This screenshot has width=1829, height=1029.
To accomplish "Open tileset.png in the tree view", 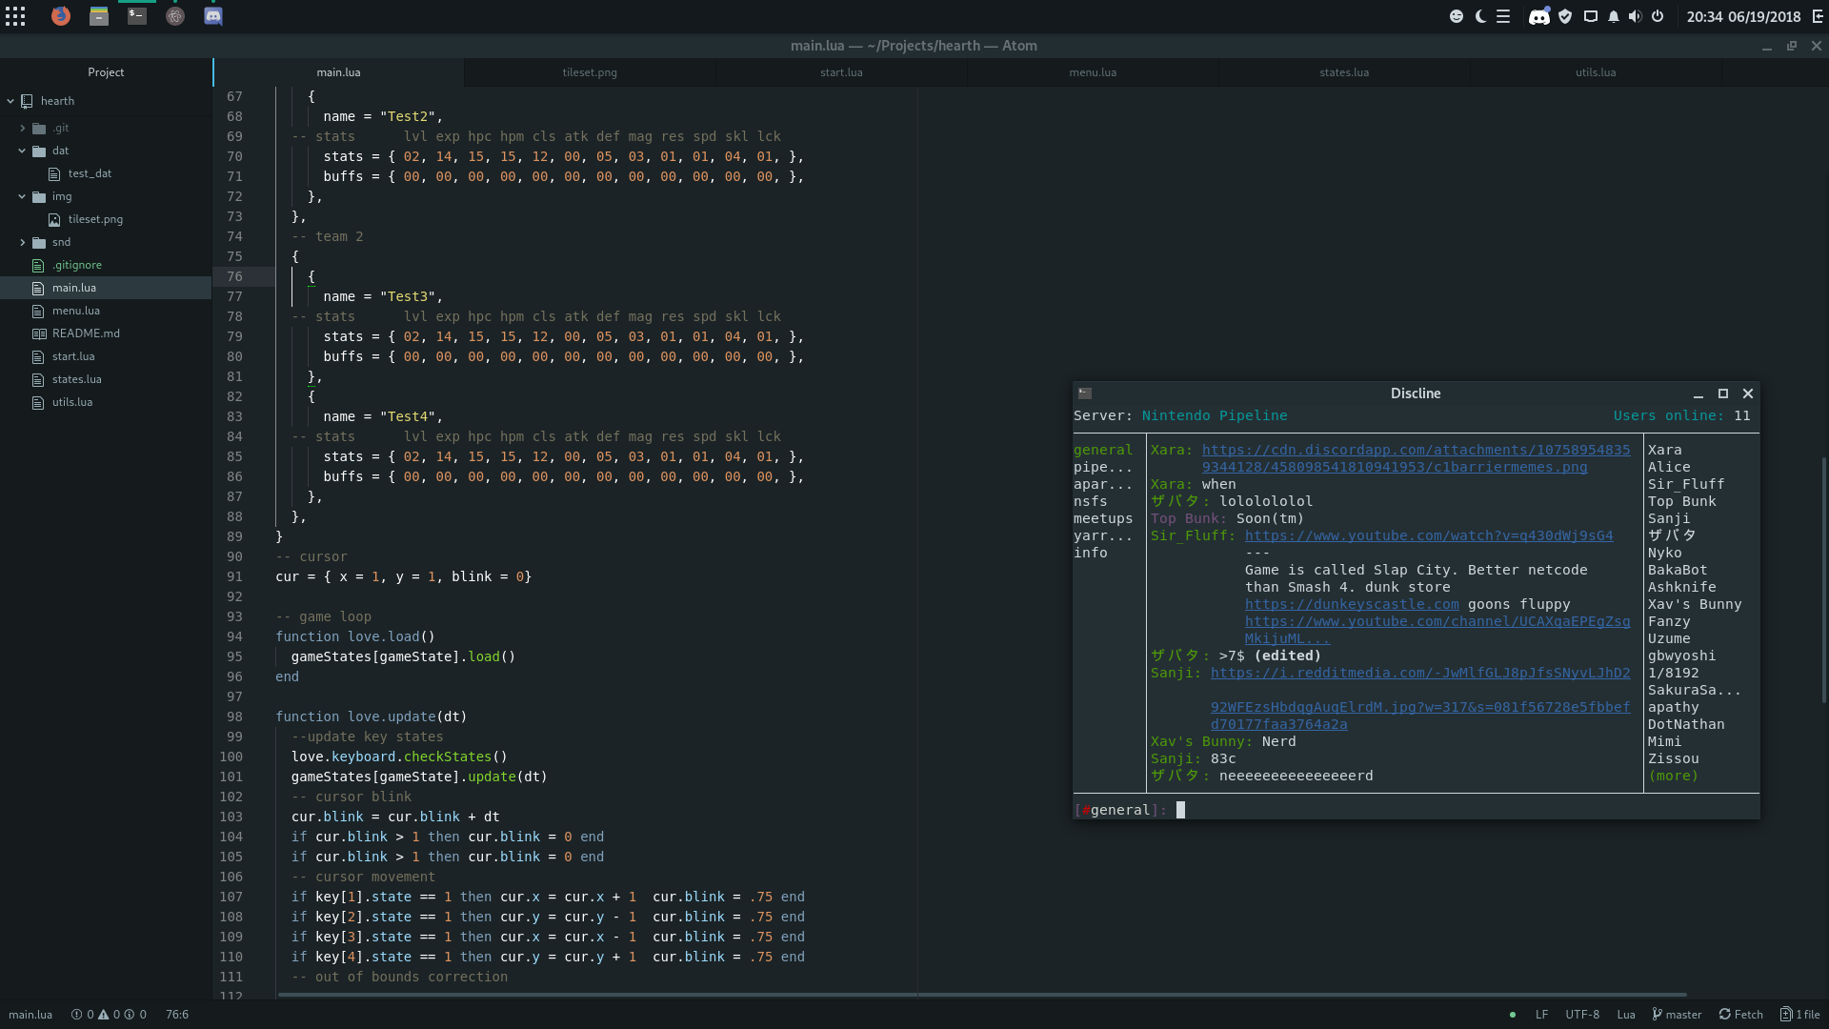I will click(x=95, y=219).
